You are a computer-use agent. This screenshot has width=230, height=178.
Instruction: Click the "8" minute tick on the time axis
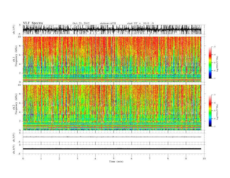(168, 159)
